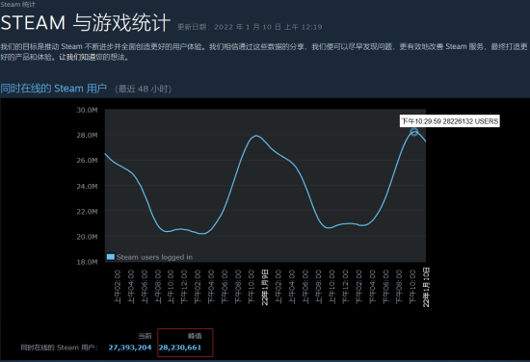Click the '峰值' column header
This screenshot has height=362, width=530.
tap(195, 336)
